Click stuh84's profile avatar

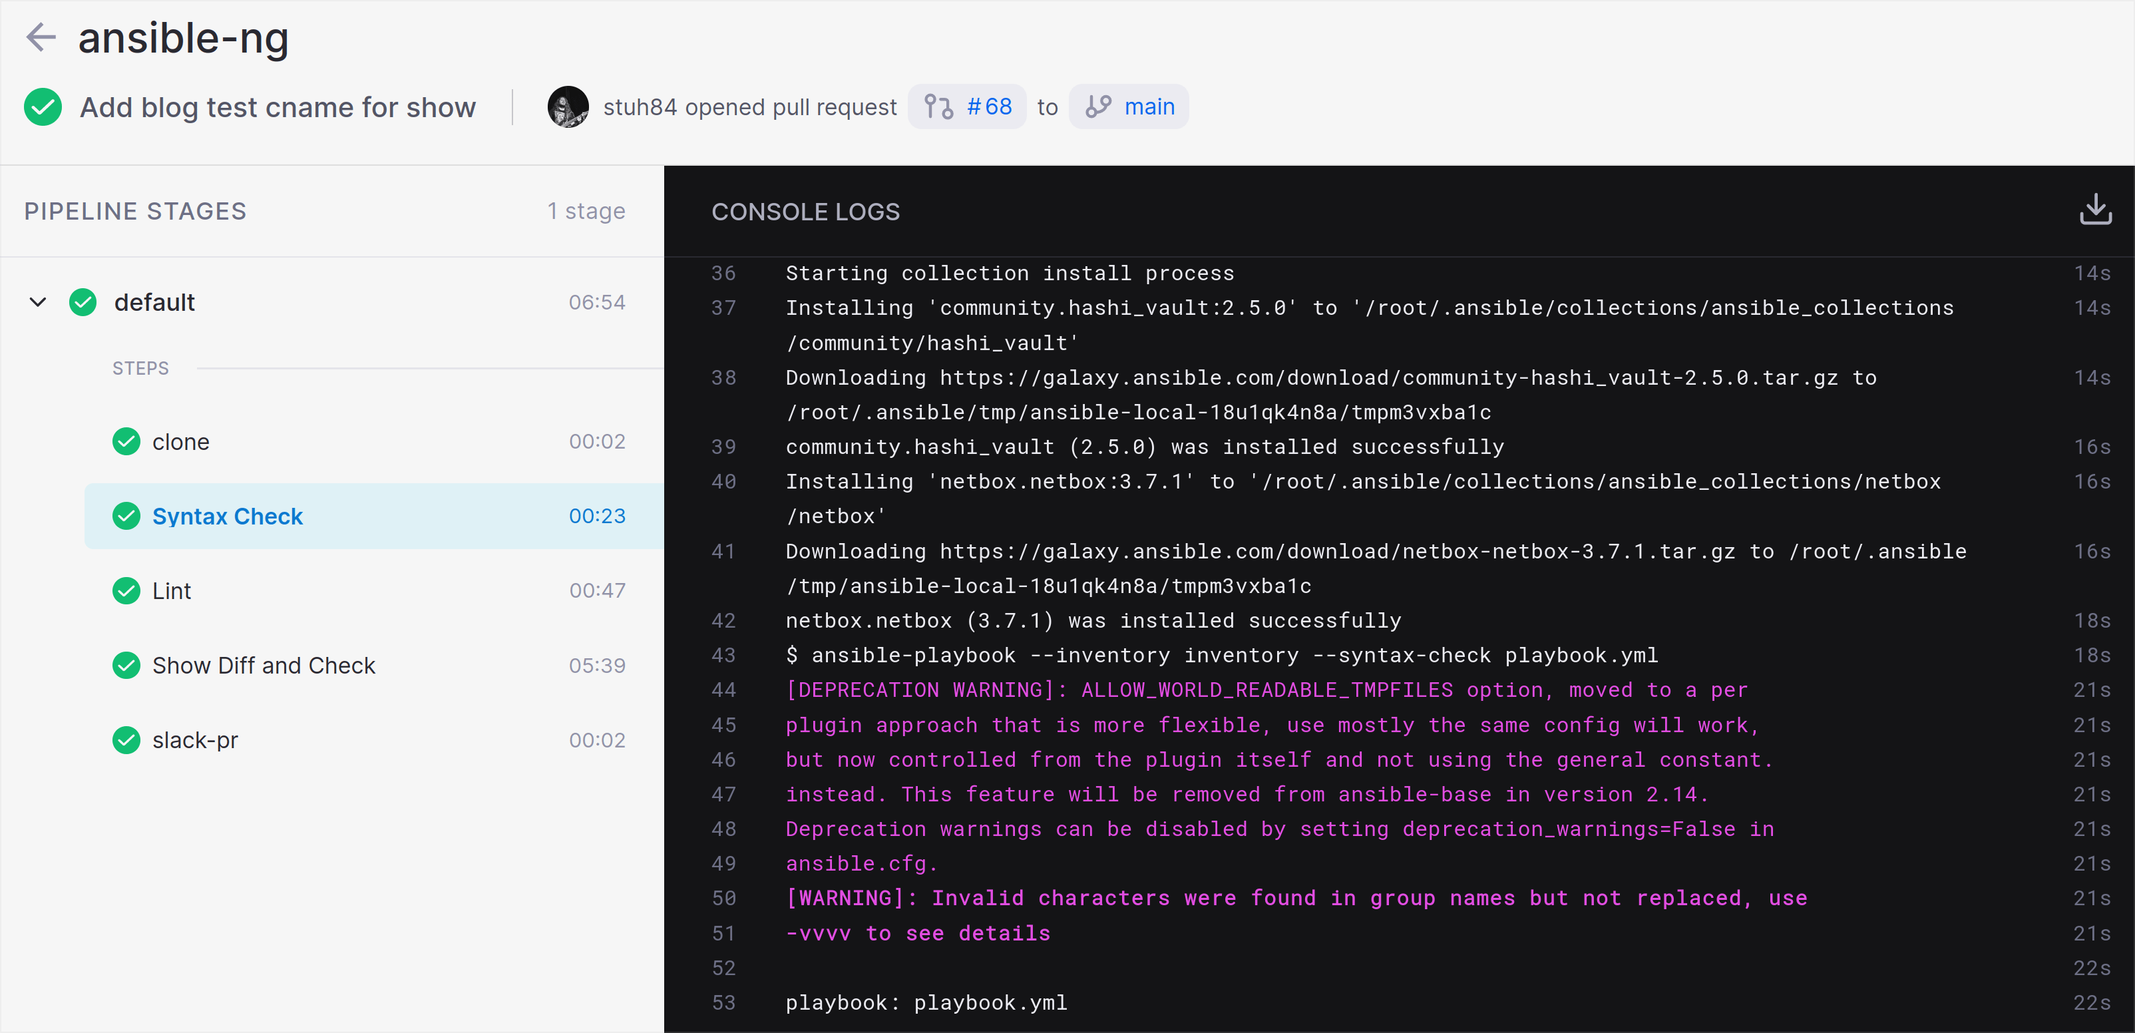[x=568, y=106]
